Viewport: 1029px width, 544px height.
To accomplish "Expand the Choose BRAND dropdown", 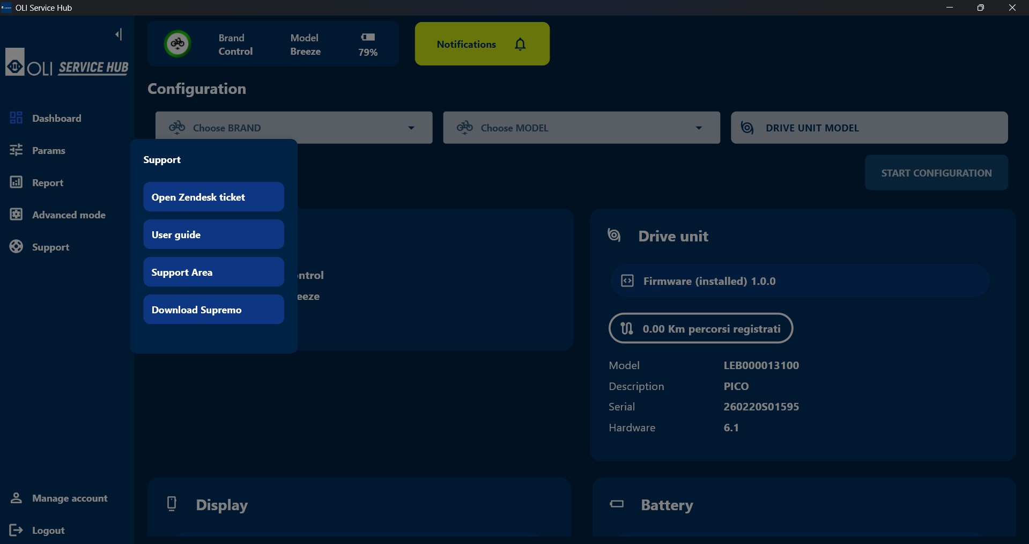I will [x=294, y=128].
